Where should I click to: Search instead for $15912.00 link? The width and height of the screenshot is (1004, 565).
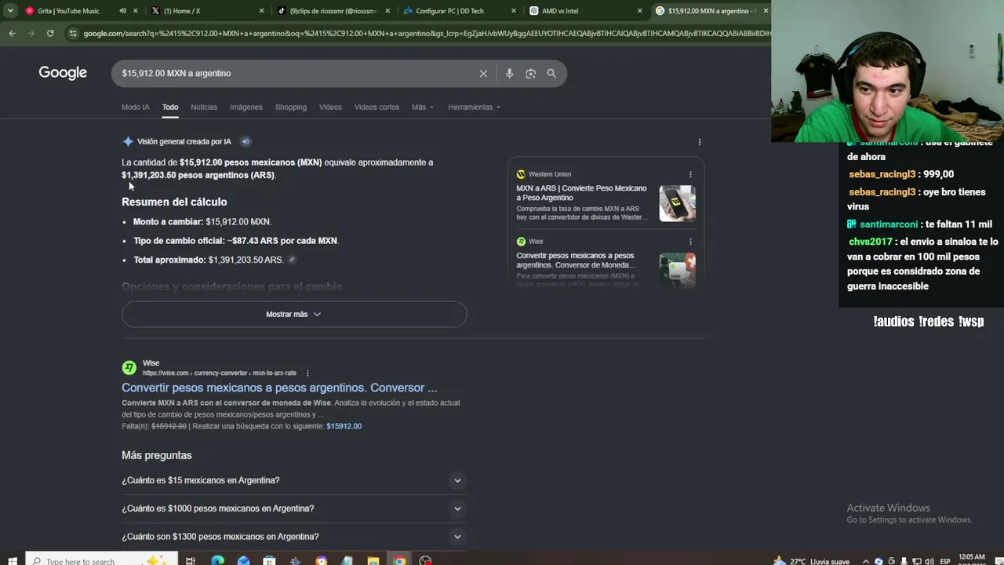click(344, 426)
